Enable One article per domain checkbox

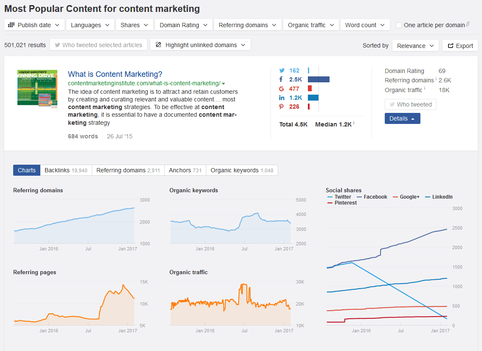click(x=399, y=25)
